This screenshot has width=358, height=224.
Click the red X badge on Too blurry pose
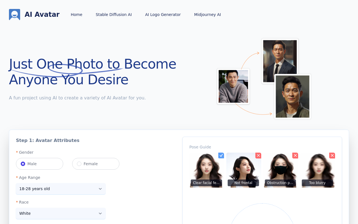click(x=332, y=155)
